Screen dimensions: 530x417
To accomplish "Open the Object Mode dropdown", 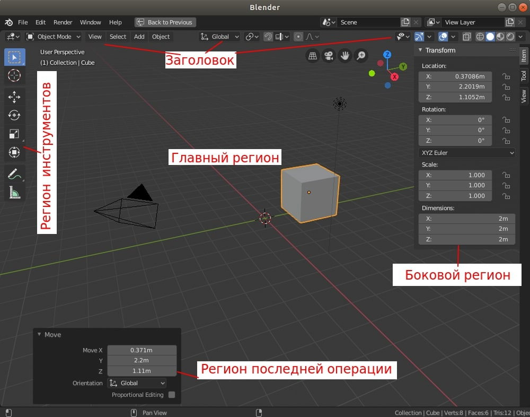I will [54, 37].
